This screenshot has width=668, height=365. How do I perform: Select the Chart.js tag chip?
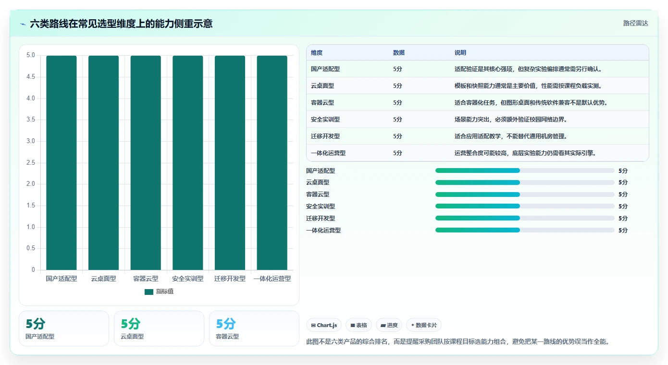[324, 325]
